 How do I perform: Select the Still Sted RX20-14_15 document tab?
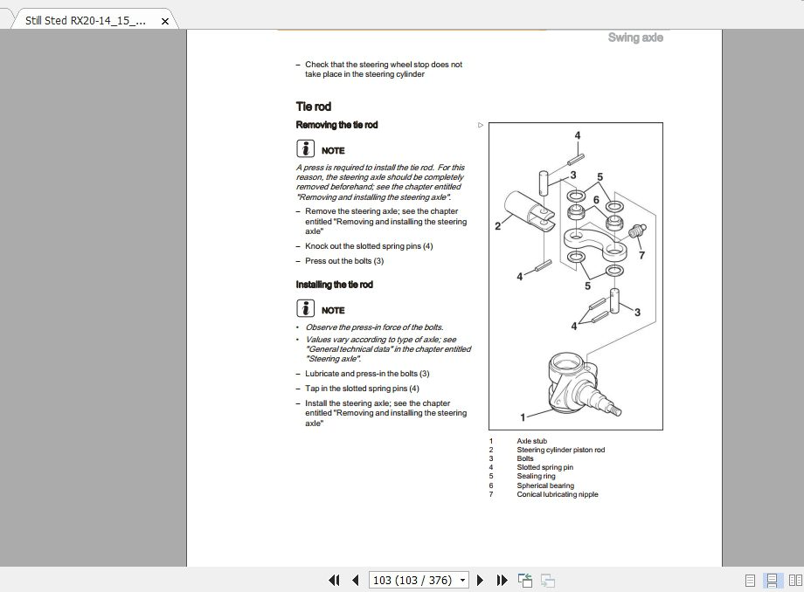pyautogui.click(x=85, y=20)
